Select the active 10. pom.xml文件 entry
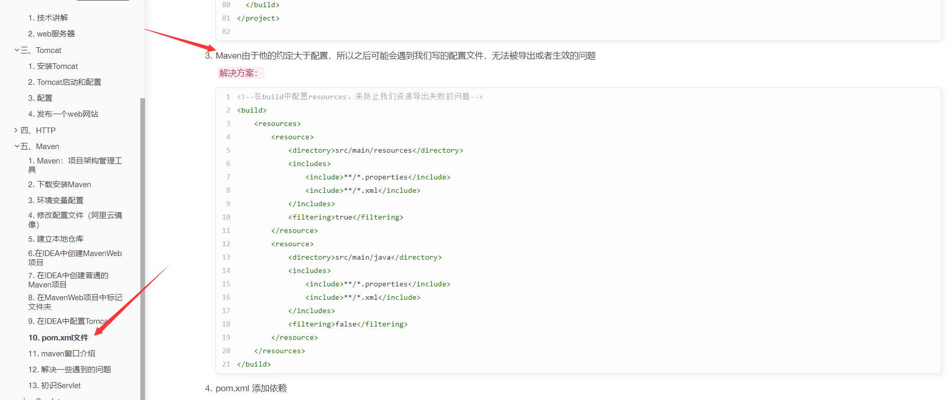Screen dimensions: 951x400 [58, 337]
